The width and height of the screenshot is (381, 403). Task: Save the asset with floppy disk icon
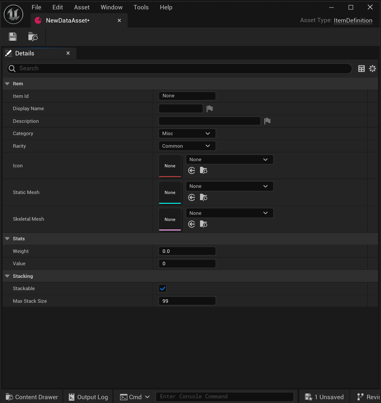click(x=13, y=37)
